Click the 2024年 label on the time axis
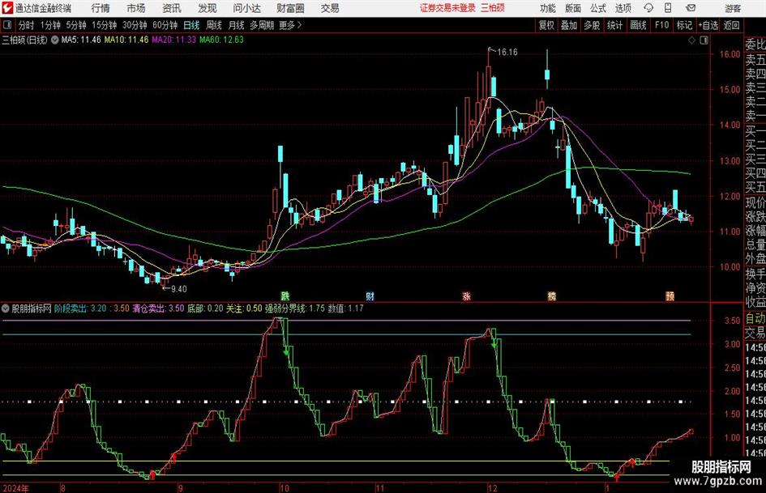The width and height of the screenshot is (766, 493). 15,488
